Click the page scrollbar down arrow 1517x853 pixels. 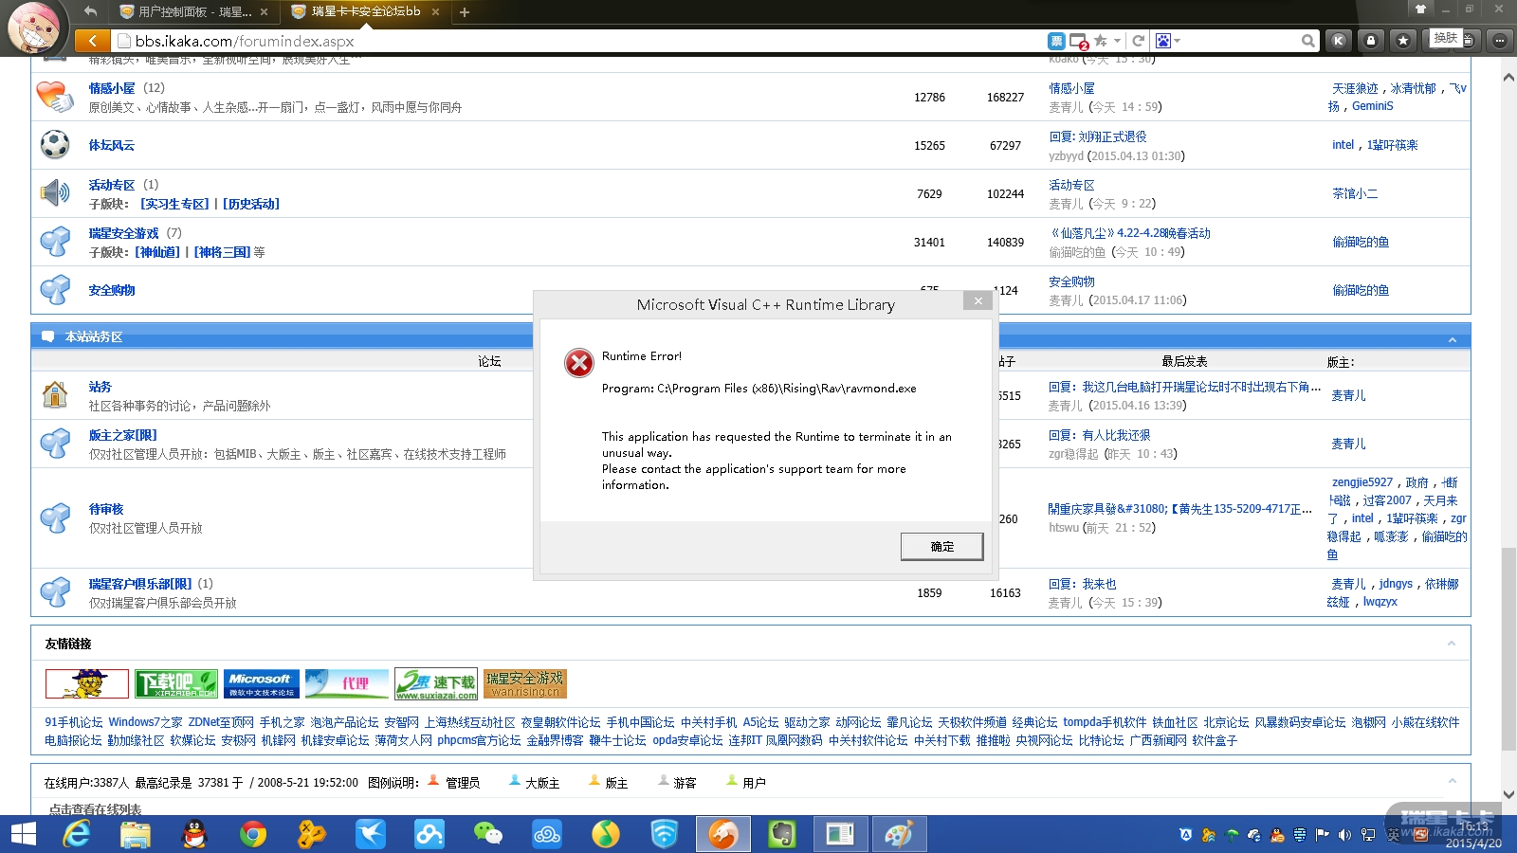tap(1508, 795)
